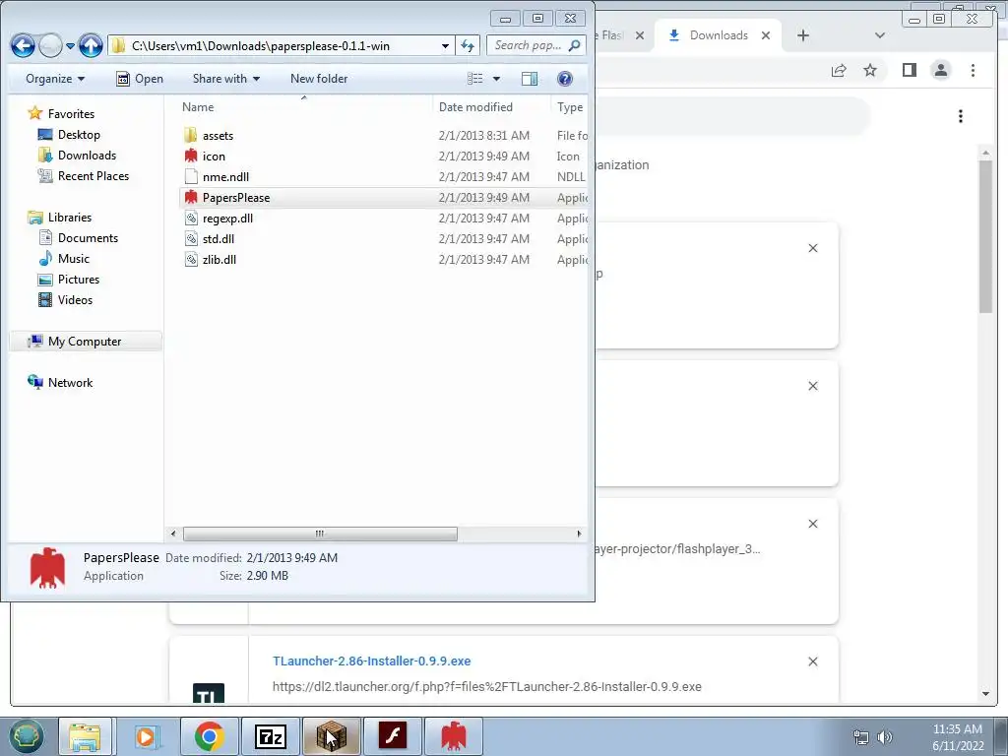The height and width of the screenshot is (756, 1008).
Task: Remove TLauncher download from list
Action: (x=812, y=661)
